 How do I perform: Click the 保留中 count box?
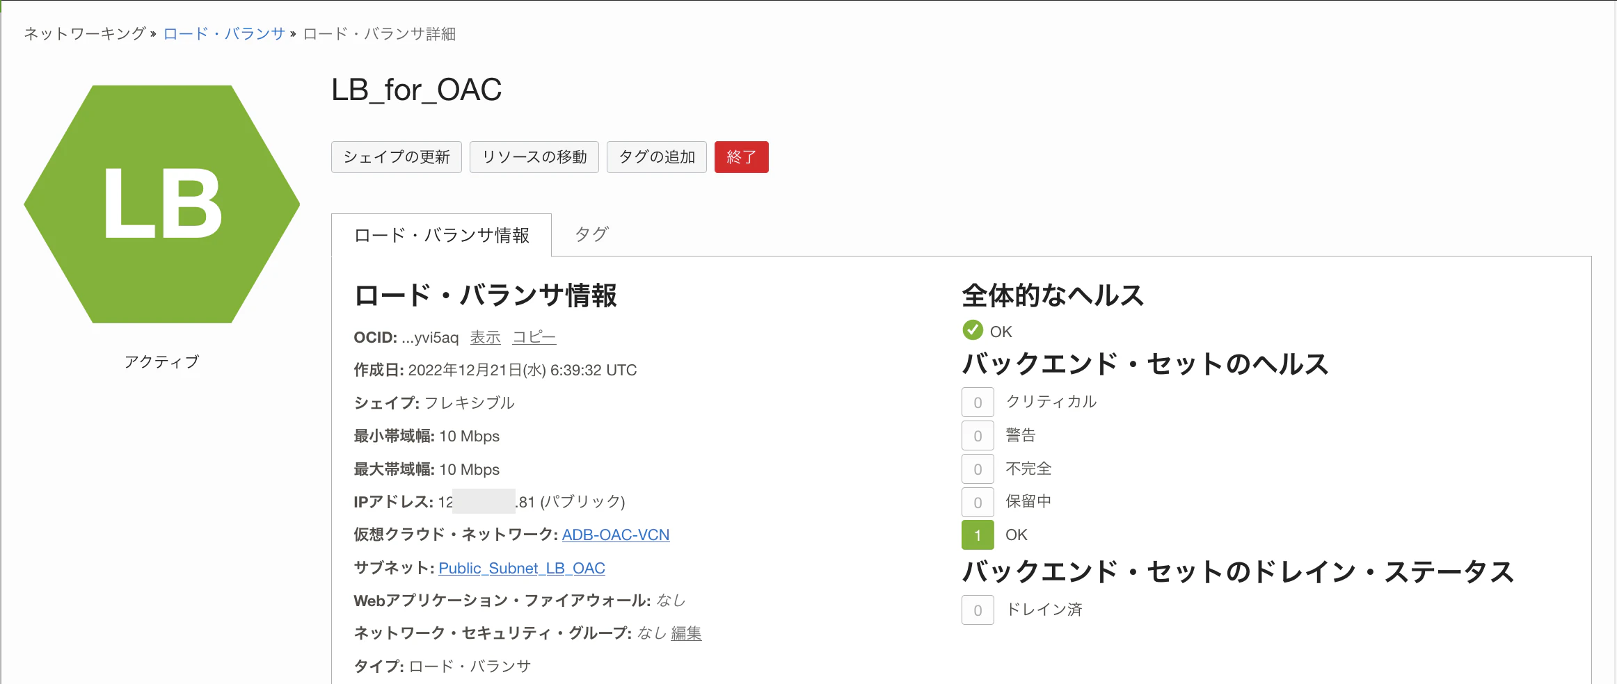pyautogui.click(x=978, y=502)
